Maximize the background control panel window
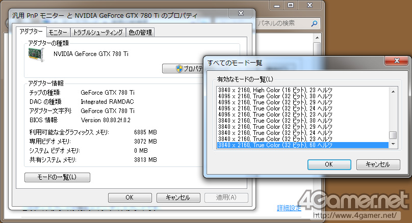The height and width of the screenshot is (223, 412). pos(291,5)
